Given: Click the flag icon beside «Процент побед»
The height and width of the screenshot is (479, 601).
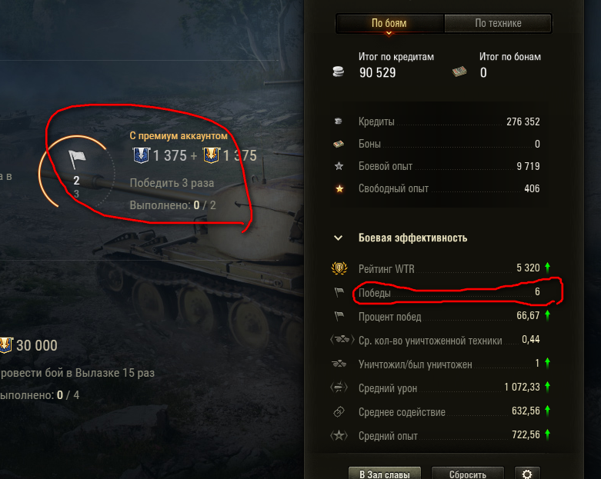Looking at the screenshot, I should pyautogui.click(x=339, y=316).
